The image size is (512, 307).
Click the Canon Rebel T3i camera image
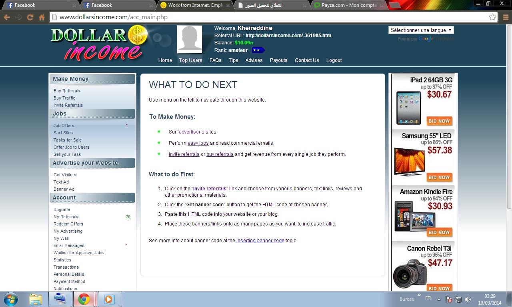pyautogui.click(x=409, y=274)
